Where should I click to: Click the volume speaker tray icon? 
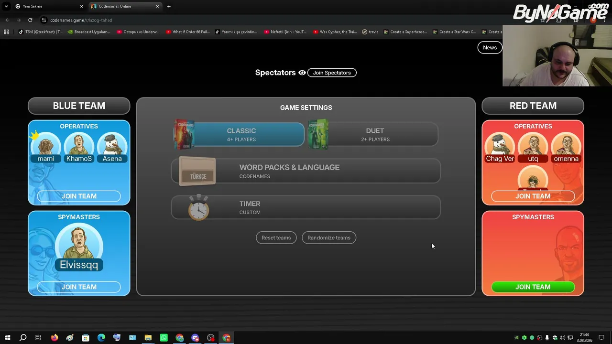[562, 338]
